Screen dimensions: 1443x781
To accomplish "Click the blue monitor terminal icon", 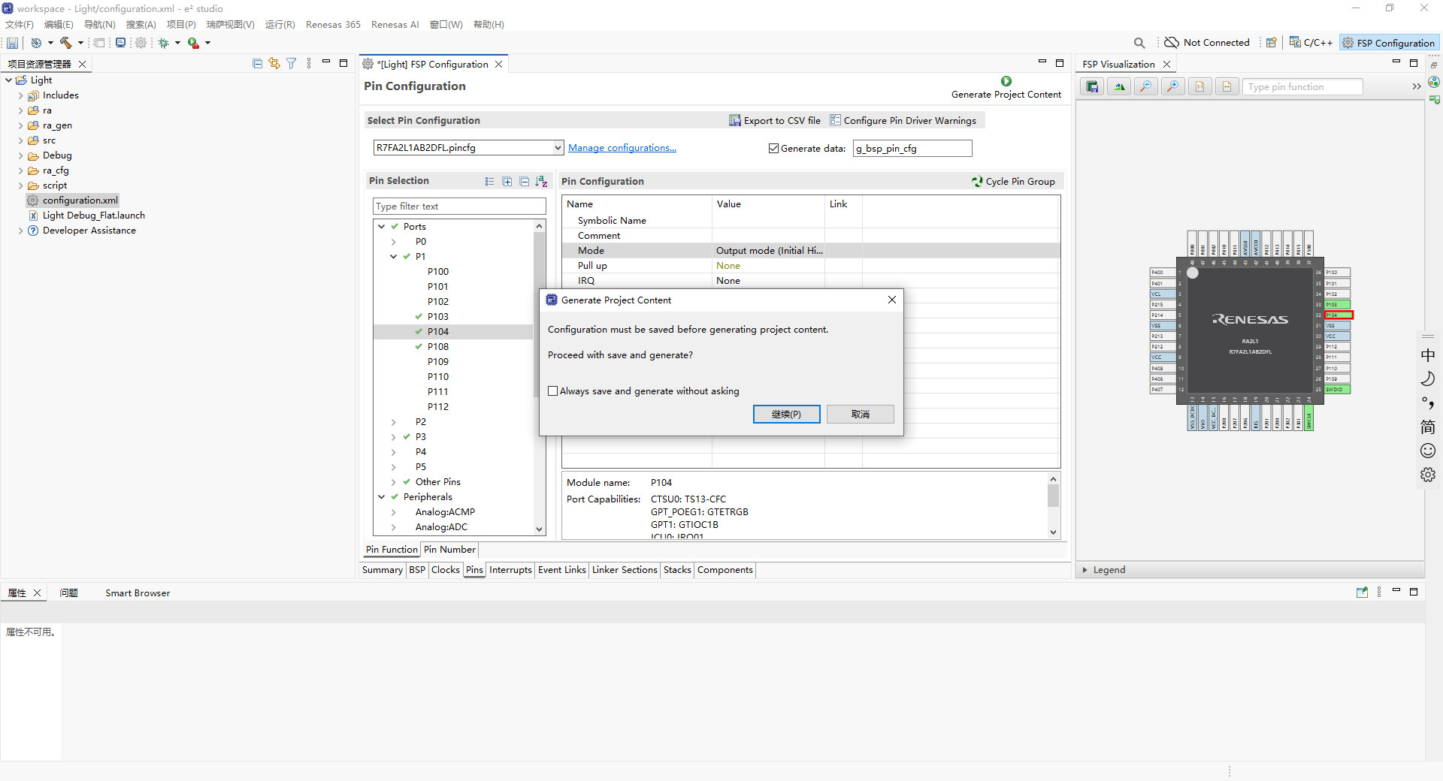I will tap(120, 43).
